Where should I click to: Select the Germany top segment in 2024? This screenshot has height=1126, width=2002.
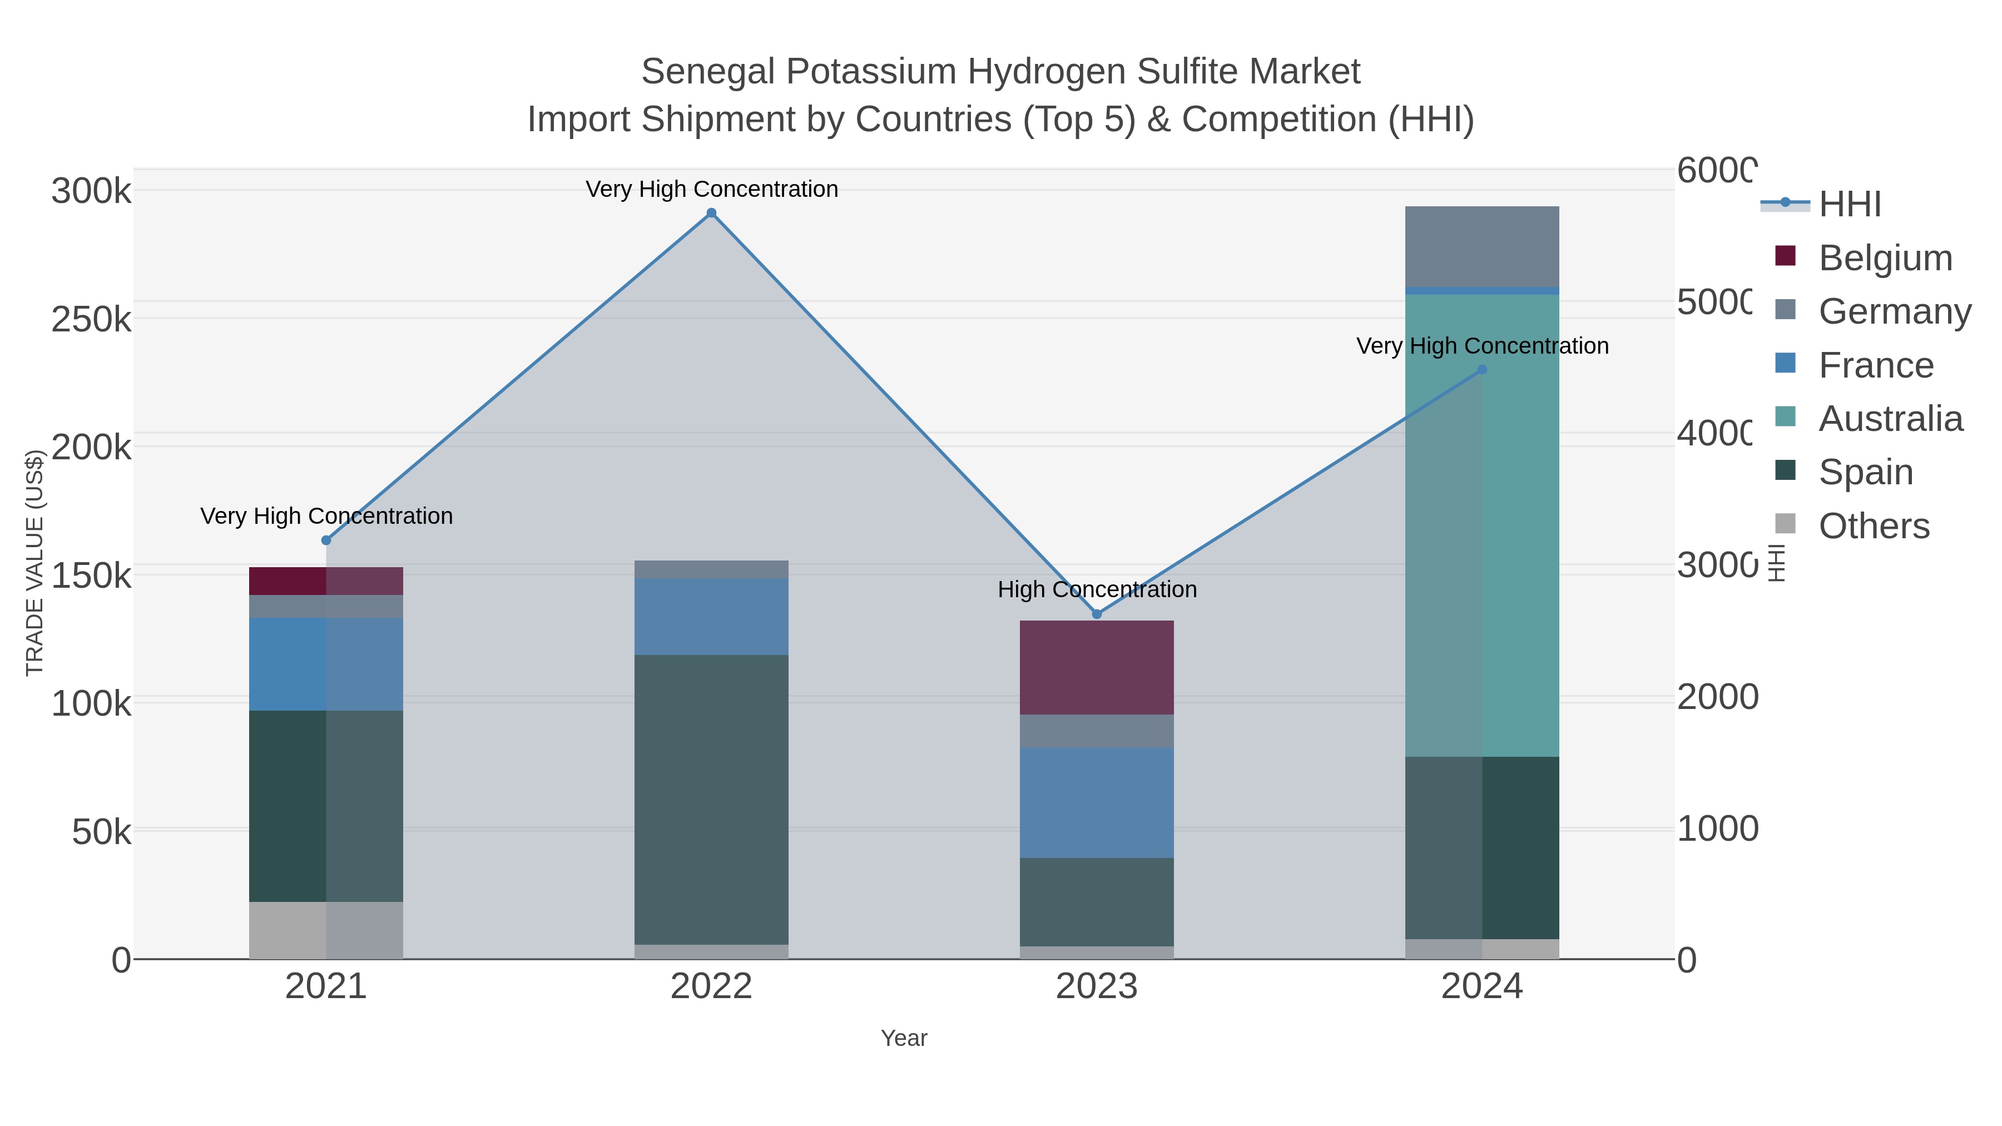[1482, 246]
